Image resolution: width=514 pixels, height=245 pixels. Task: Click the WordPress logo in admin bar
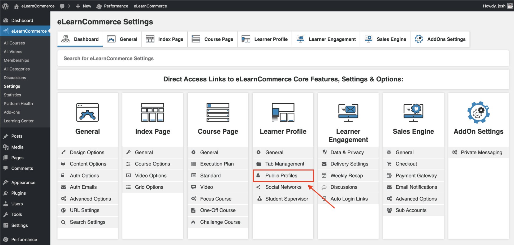coord(5,6)
